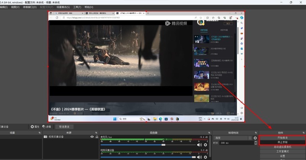Screen dimensions: 306x160
Task: Click File Explorer icon in previewed taskbar
Action: [155, 119]
